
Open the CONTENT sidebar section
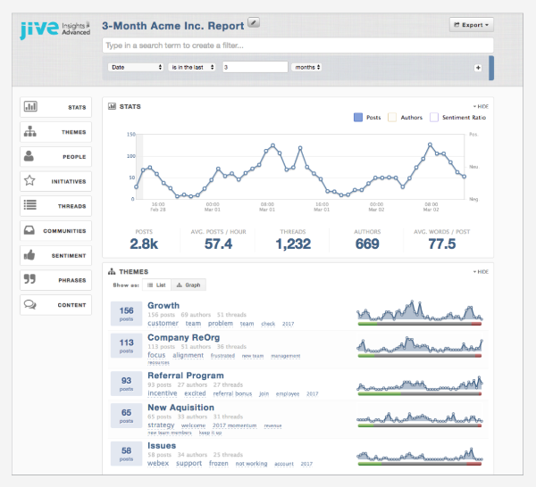[x=55, y=305]
